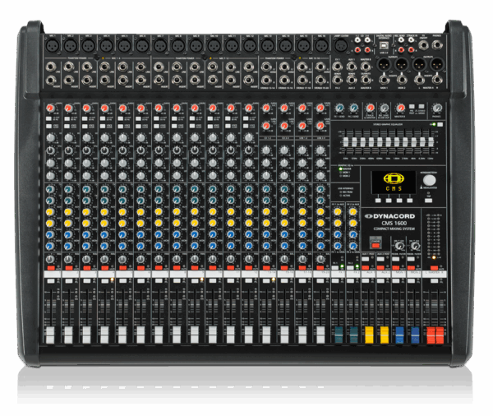
Task: Select the teal FX 1 return fader
Action: click(x=338, y=335)
